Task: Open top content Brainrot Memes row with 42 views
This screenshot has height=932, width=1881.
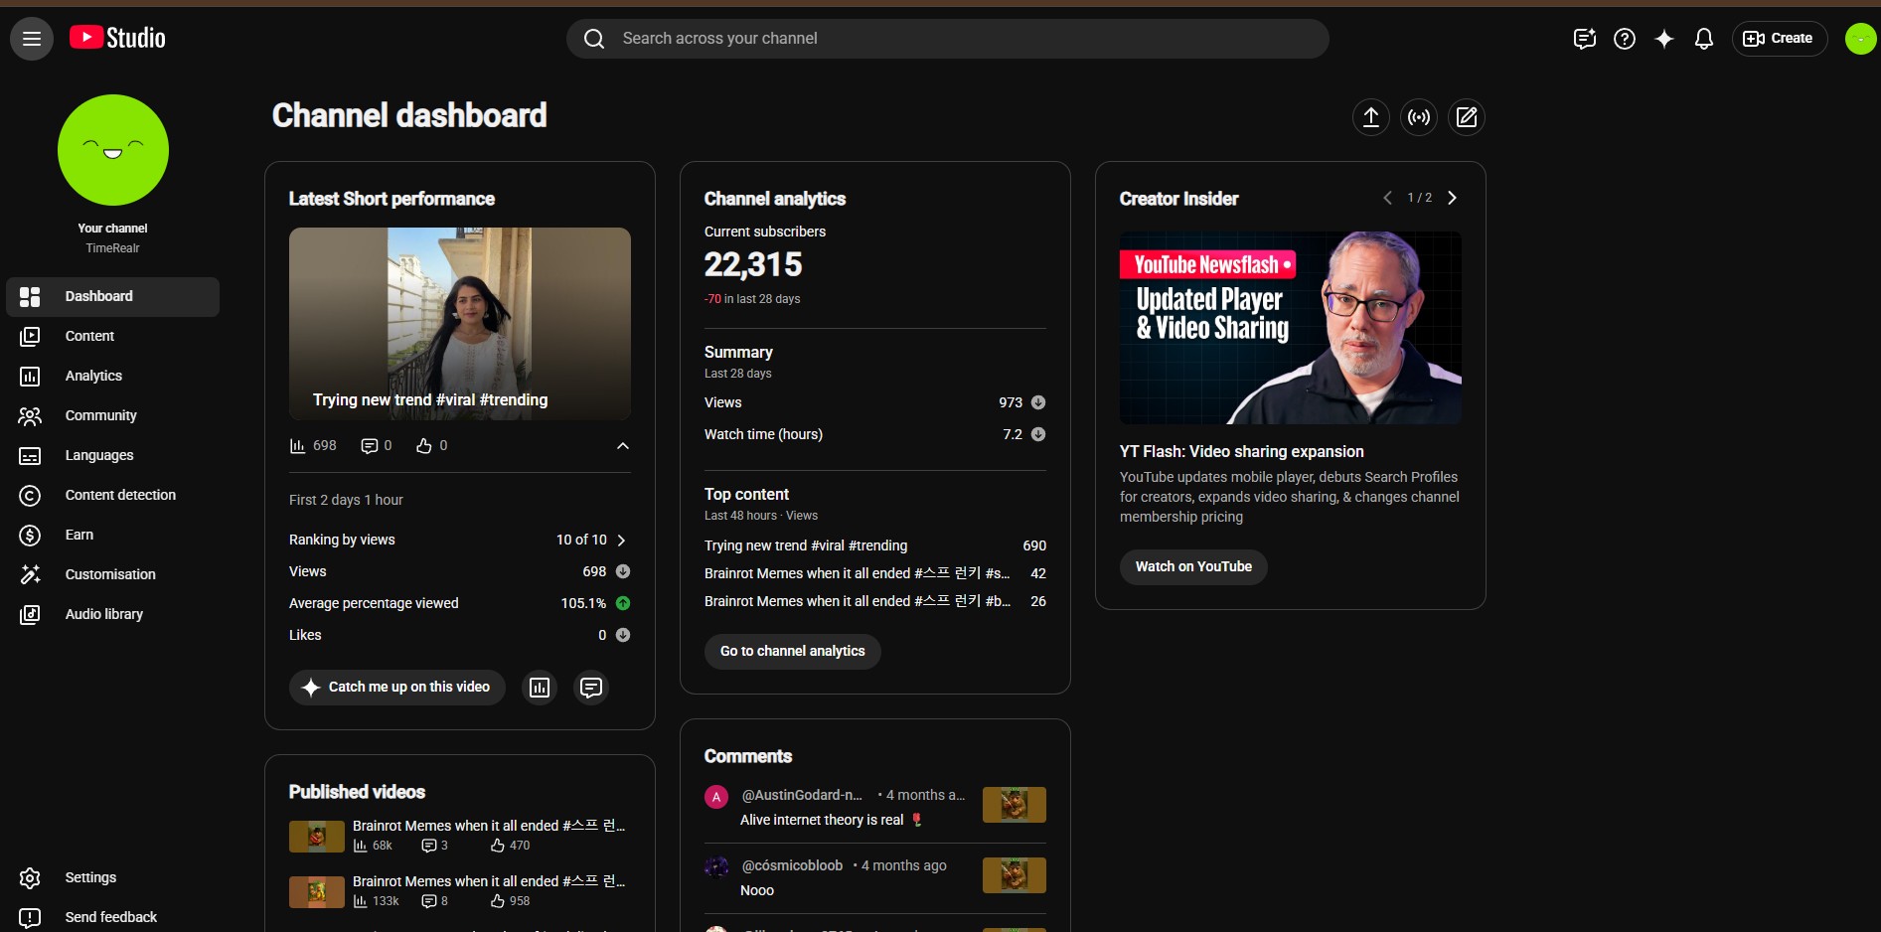Action: coord(875,573)
